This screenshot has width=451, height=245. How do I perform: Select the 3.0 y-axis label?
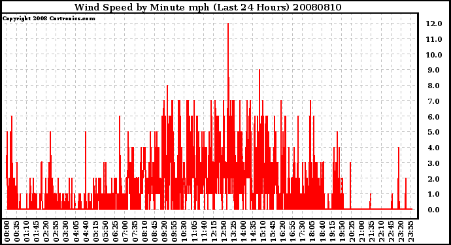click(x=434, y=163)
